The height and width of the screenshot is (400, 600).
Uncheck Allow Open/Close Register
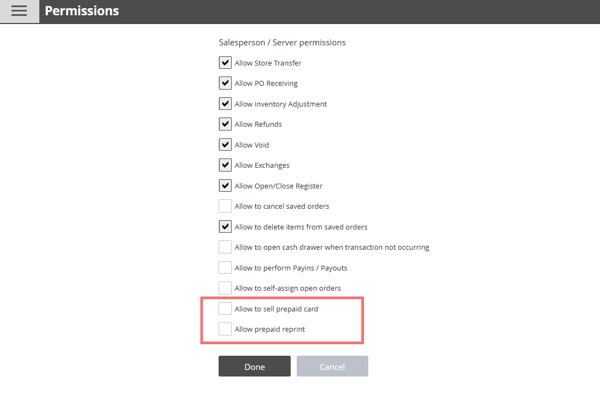click(x=225, y=186)
